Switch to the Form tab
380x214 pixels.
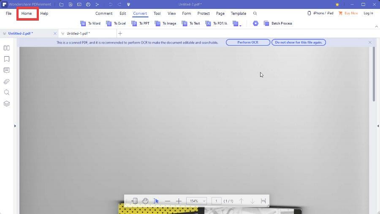pyautogui.click(x=186, y=14)
